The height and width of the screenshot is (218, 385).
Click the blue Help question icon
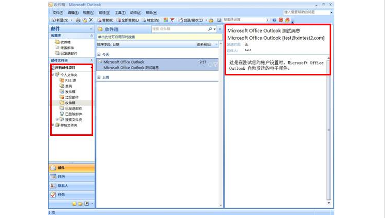274,20
